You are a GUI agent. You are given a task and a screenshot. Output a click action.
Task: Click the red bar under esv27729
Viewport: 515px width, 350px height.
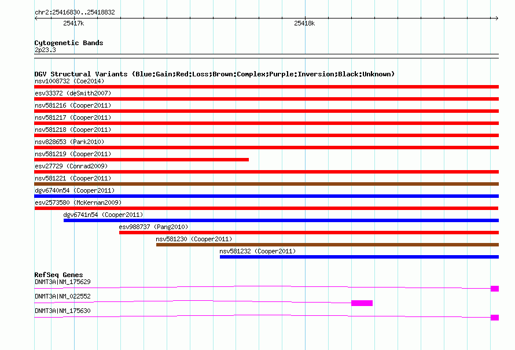coord(266,172)
